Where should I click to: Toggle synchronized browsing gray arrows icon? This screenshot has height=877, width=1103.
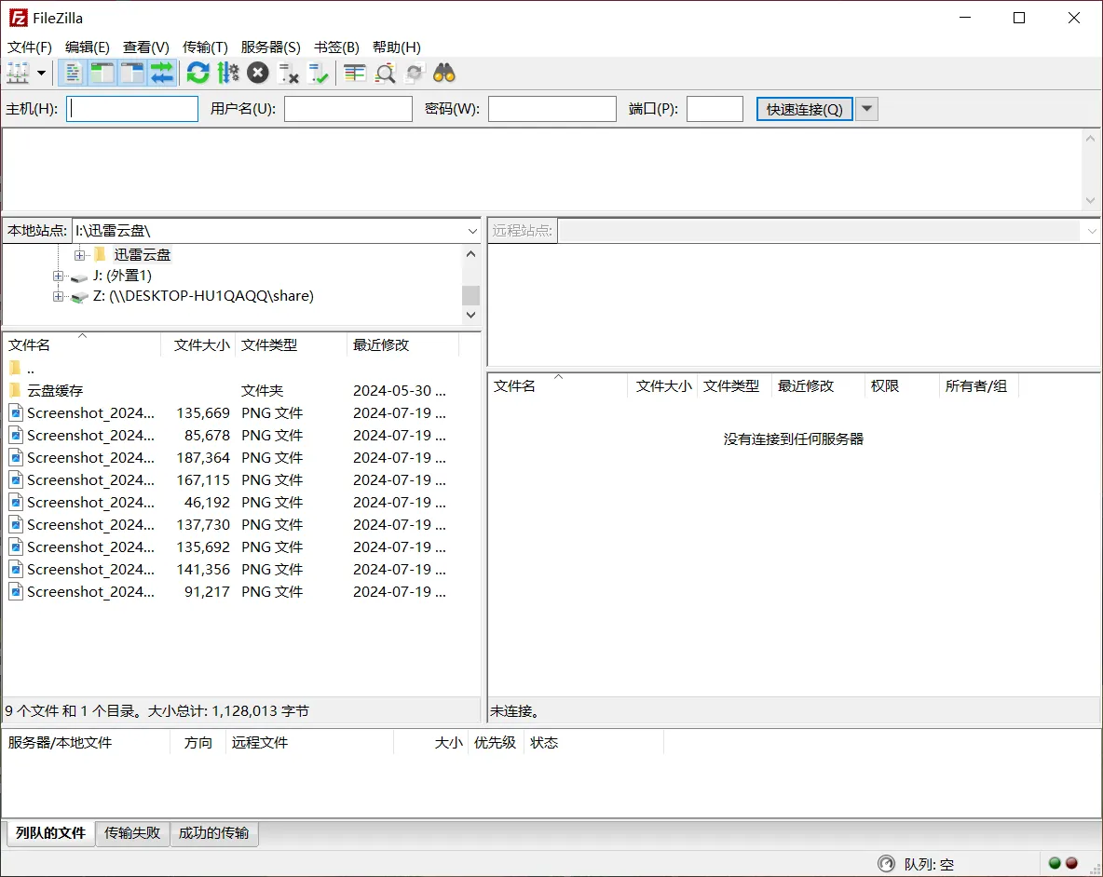[x=415, y=73]
